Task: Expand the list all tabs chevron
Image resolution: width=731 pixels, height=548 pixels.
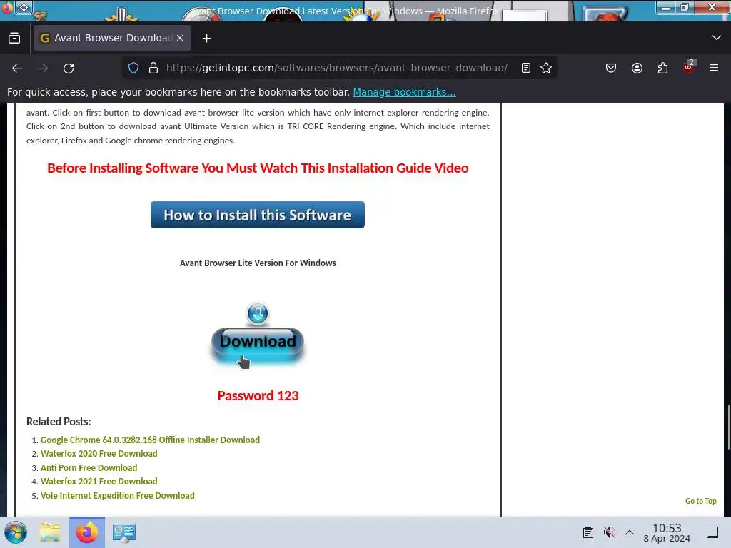Action: point(716,38)
